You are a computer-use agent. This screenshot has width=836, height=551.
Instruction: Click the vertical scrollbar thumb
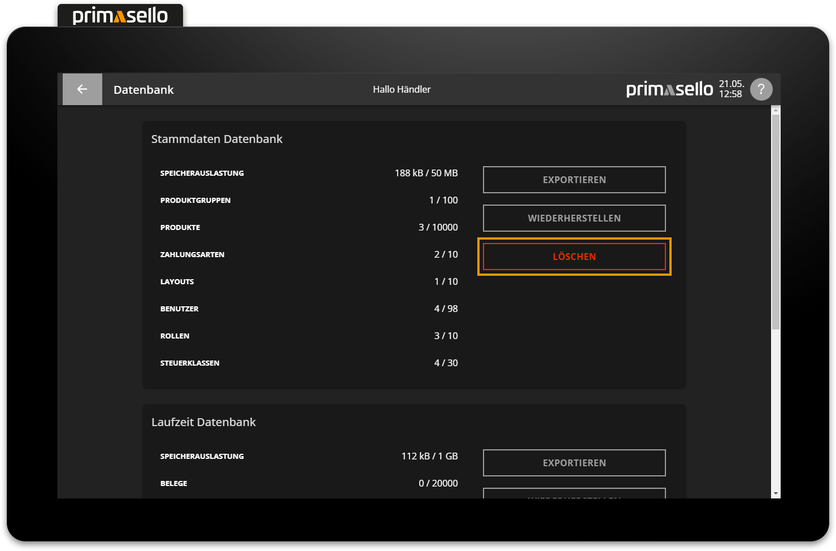coord(776,220)
